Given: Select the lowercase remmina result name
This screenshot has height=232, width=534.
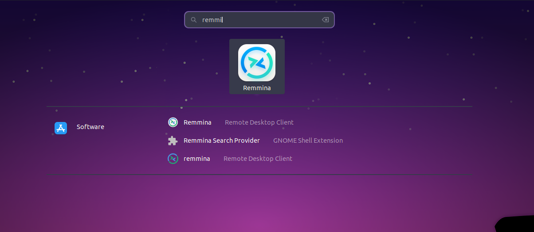Looking at the screenshot, I should [197, 159].
